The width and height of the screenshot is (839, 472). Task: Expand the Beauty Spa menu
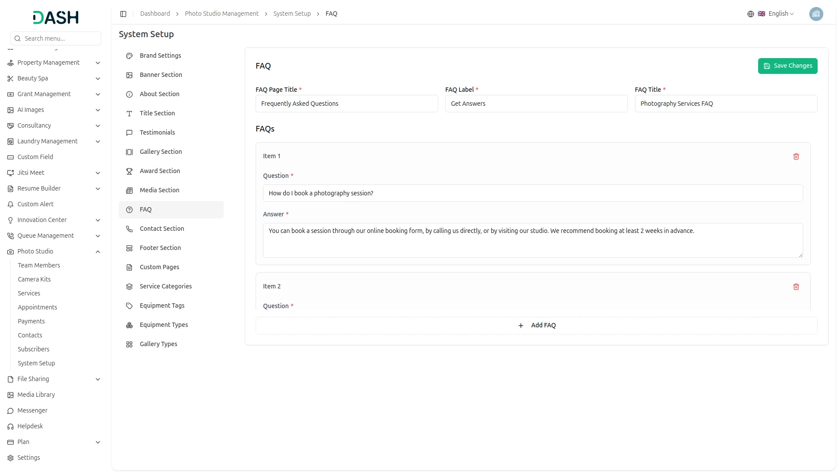pyautogui.click(x=98, y=79)
